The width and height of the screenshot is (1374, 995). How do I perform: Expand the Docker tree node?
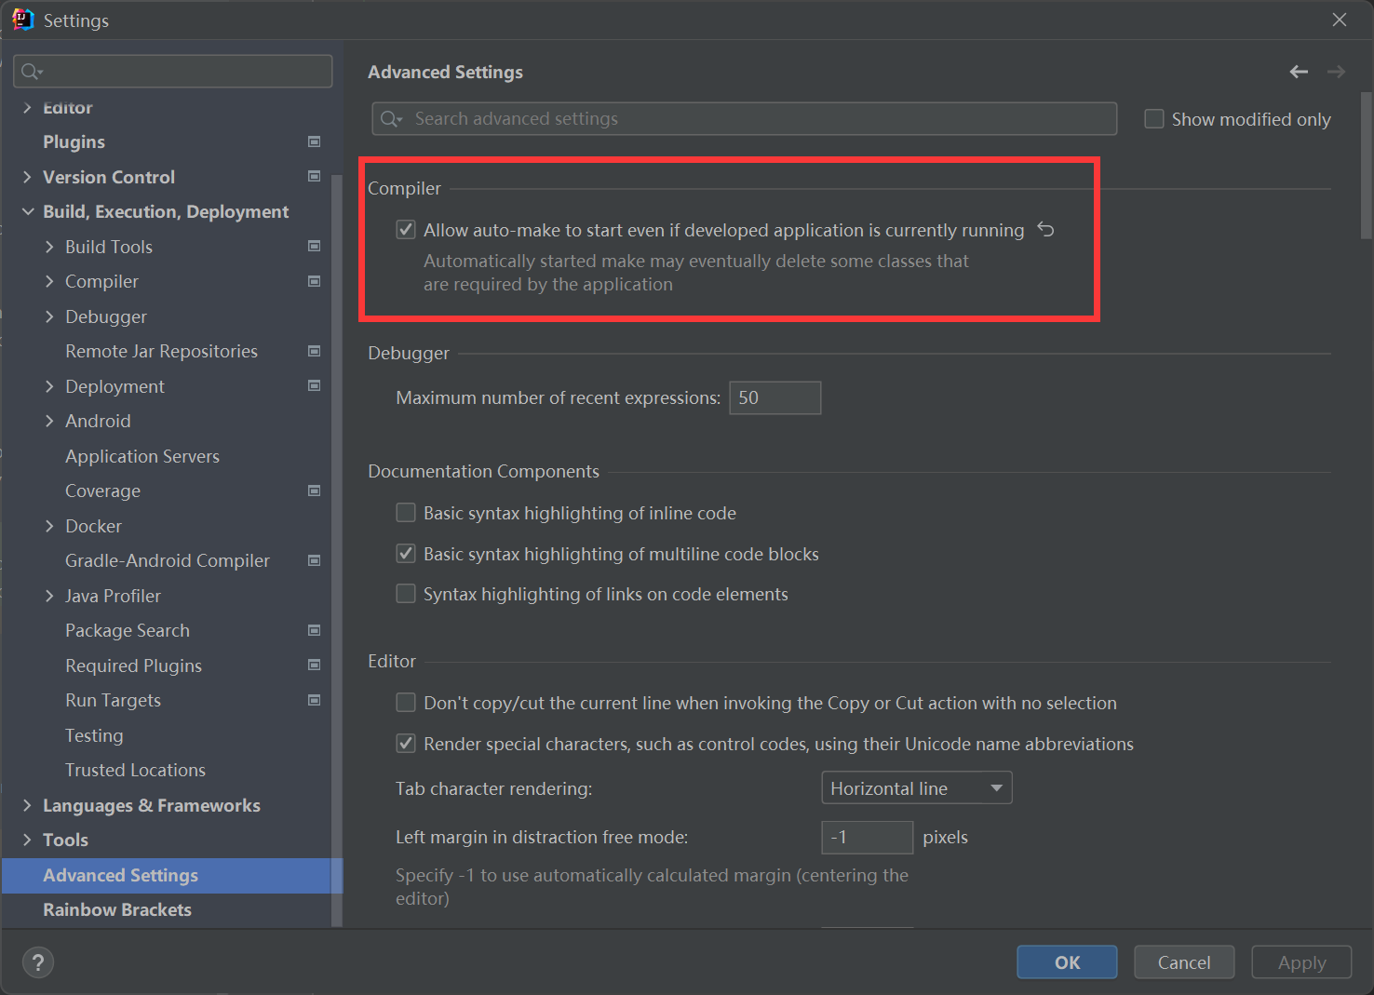pos(49,526)
